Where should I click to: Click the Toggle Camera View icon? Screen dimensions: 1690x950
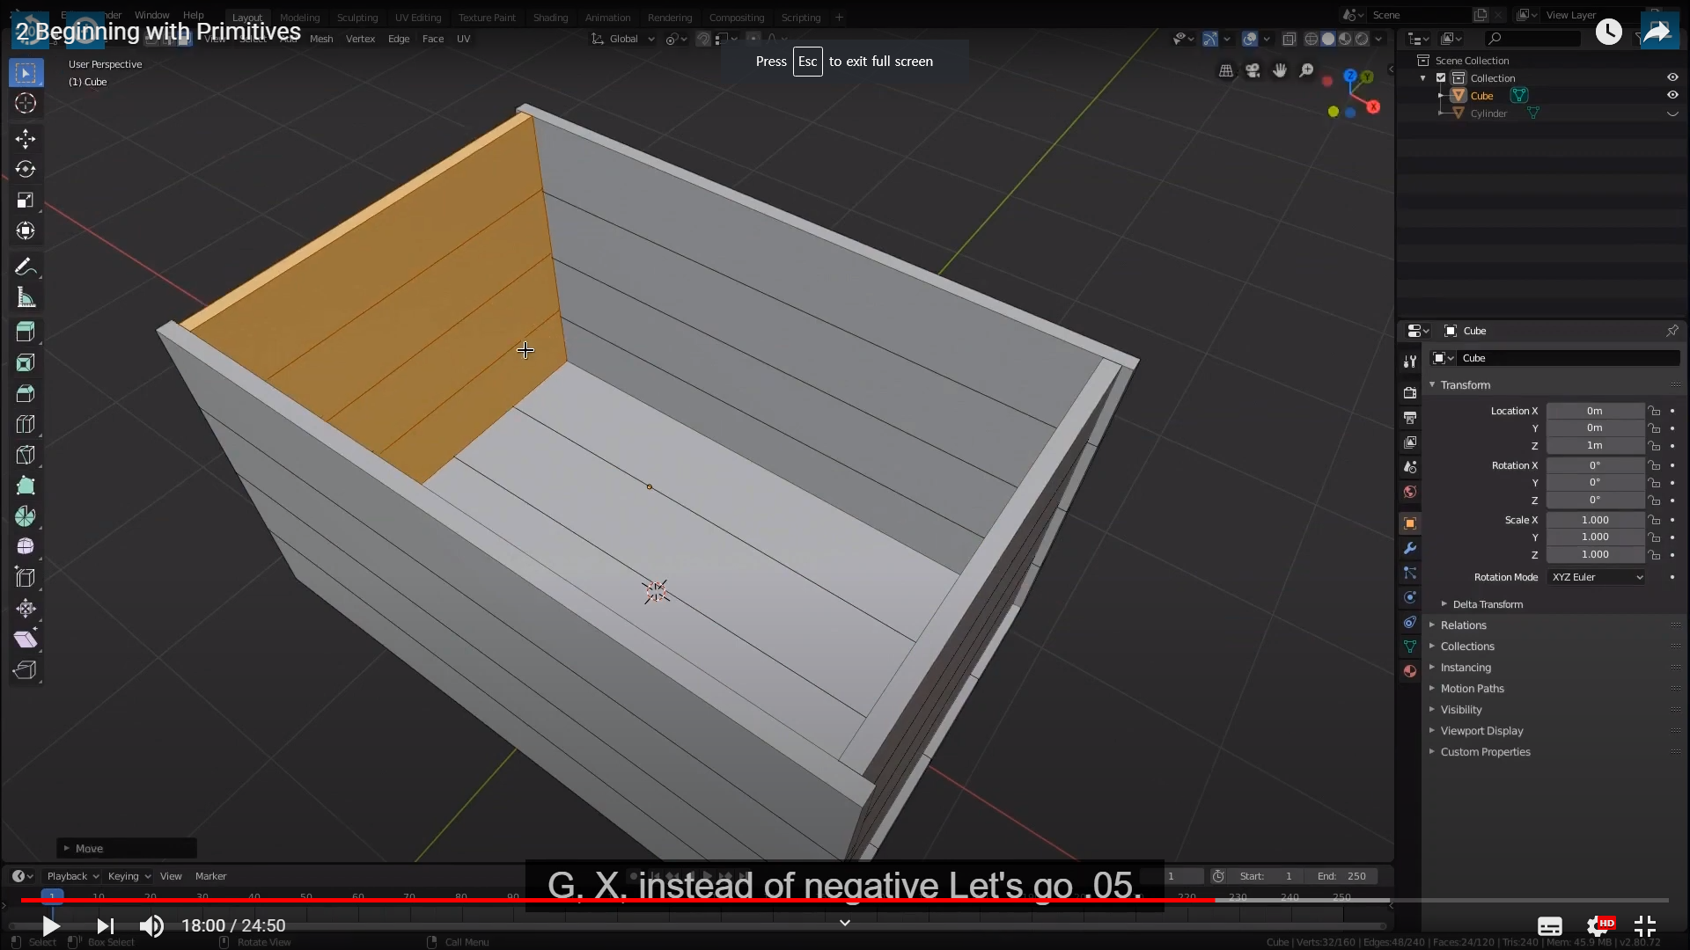point(1253,70)
